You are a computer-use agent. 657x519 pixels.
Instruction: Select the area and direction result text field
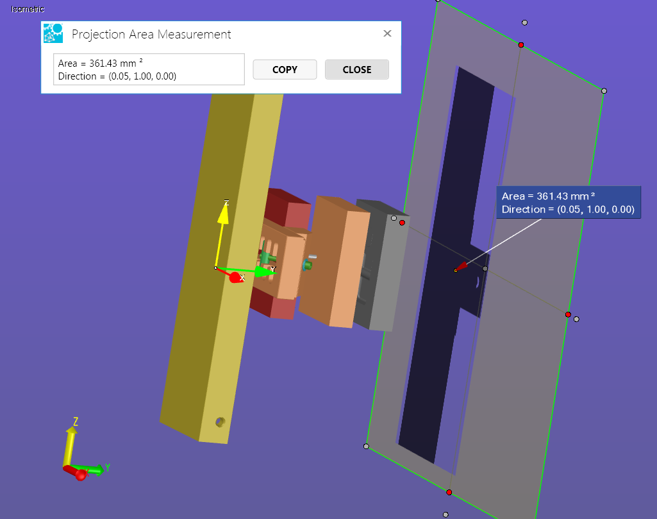(149, 69)
